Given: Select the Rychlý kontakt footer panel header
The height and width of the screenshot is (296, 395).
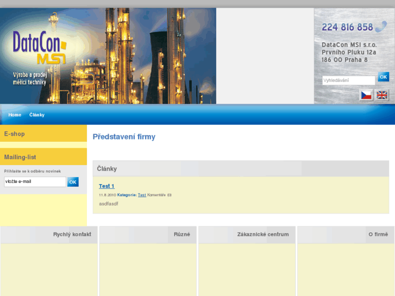Looking at the screenshot, I should point(72,235).
